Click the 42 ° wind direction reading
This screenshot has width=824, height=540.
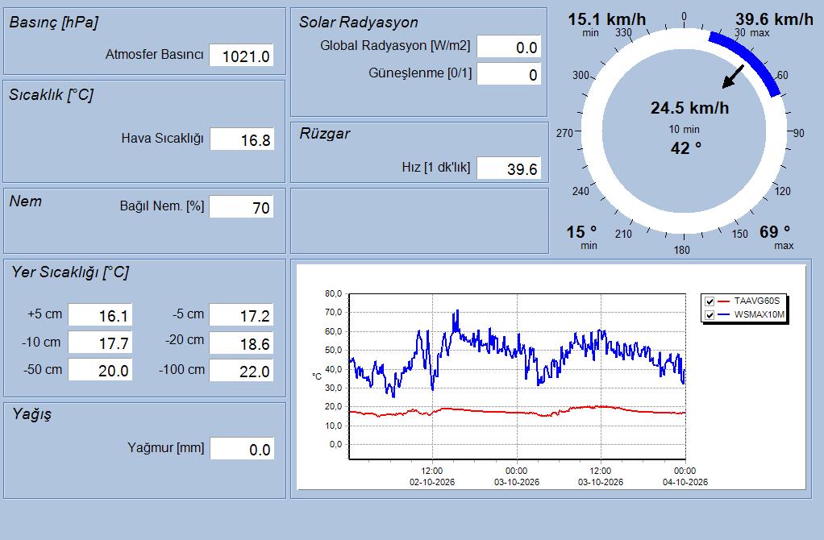[x=686, y=148]
